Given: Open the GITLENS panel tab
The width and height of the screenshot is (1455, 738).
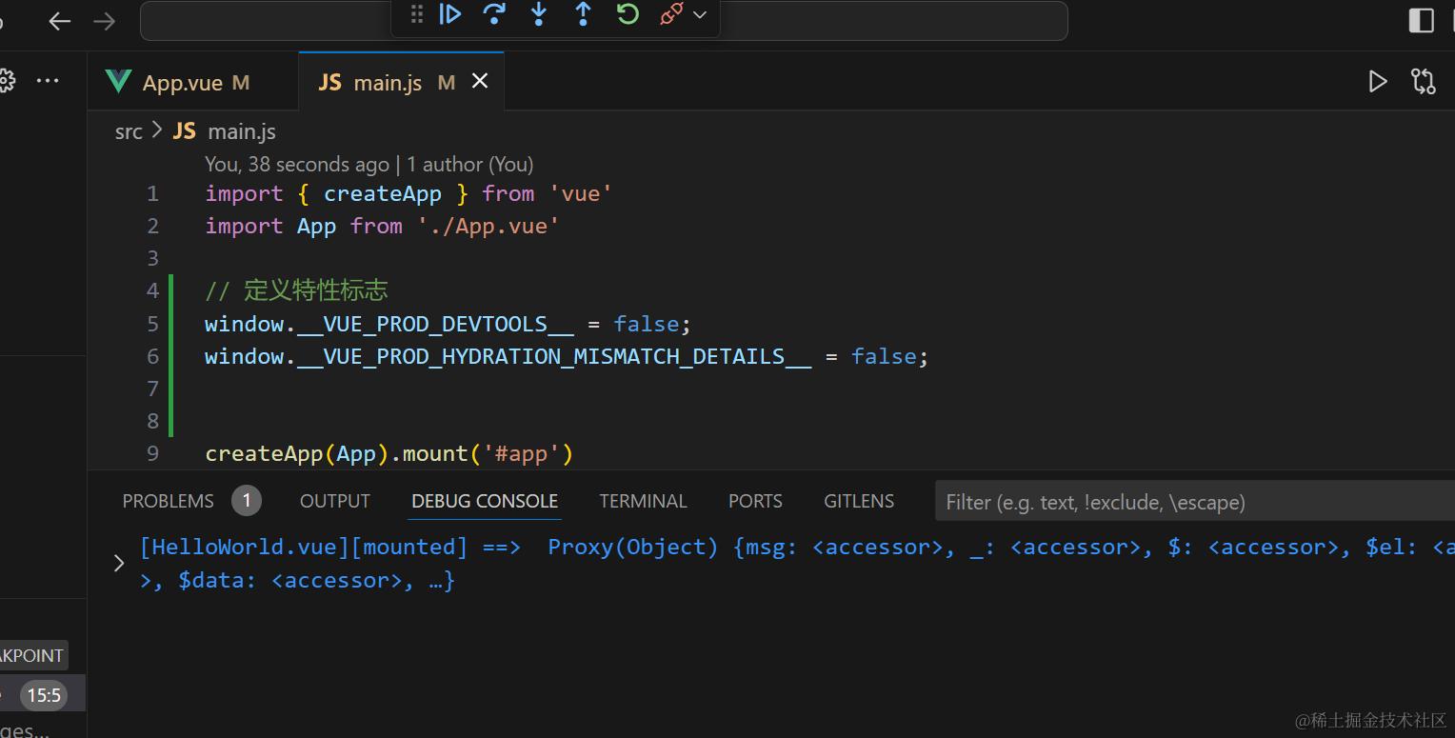Looking at the screenshot, I should point(859,501).
